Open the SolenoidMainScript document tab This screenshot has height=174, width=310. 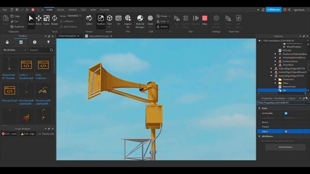tap(98, 36)
